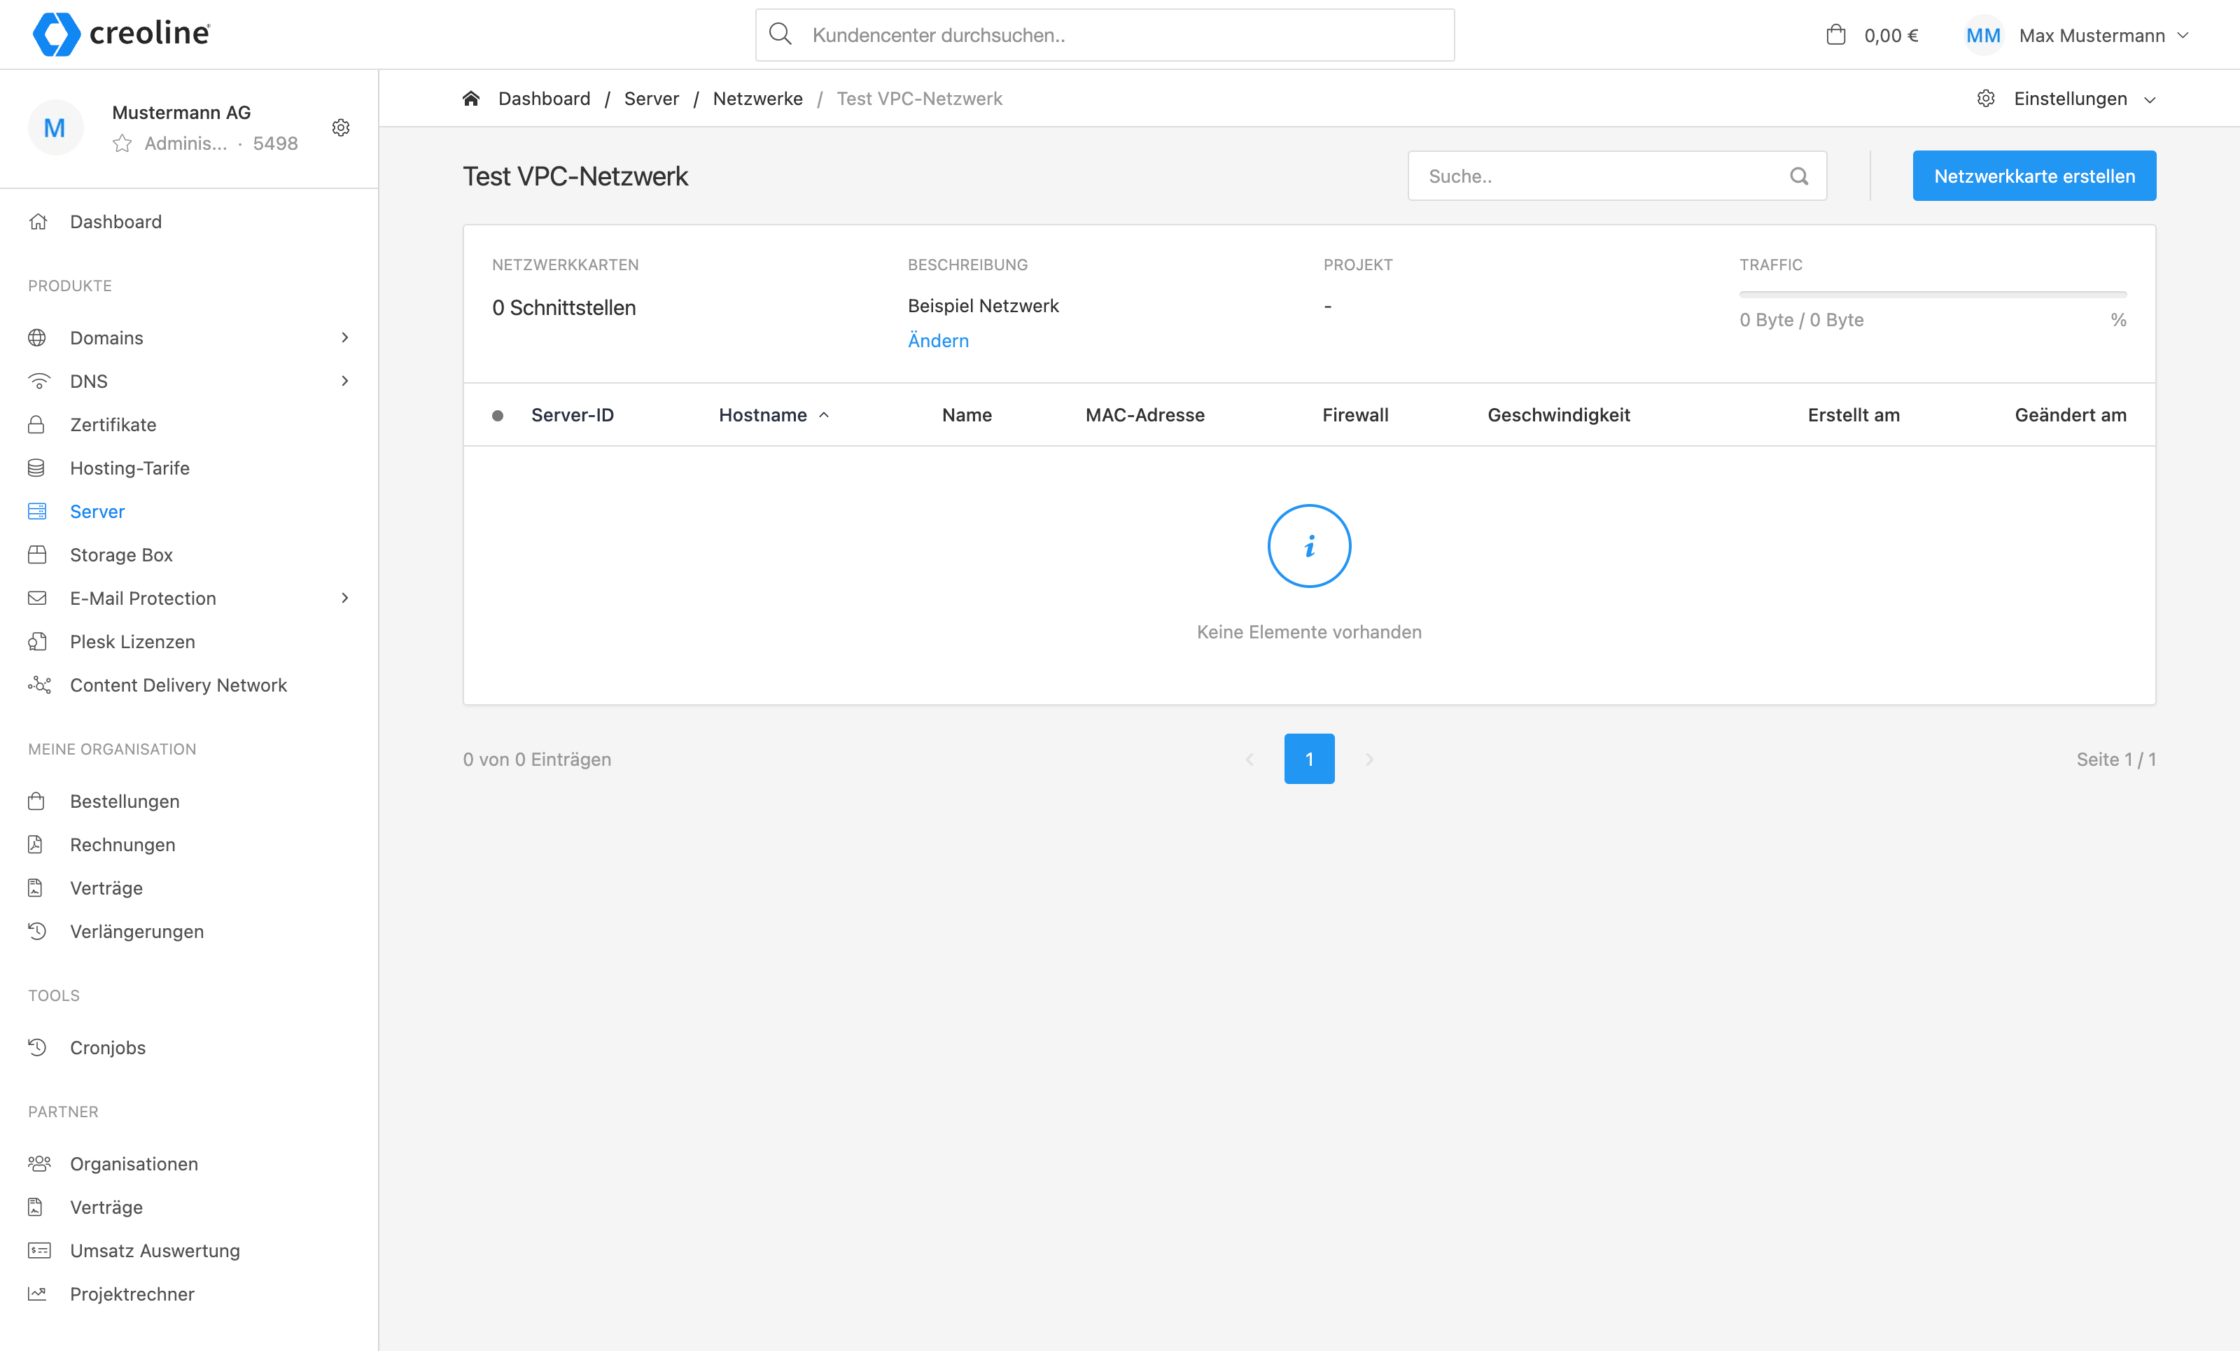Expand the Domains submenu chevron

coord(344,338)
